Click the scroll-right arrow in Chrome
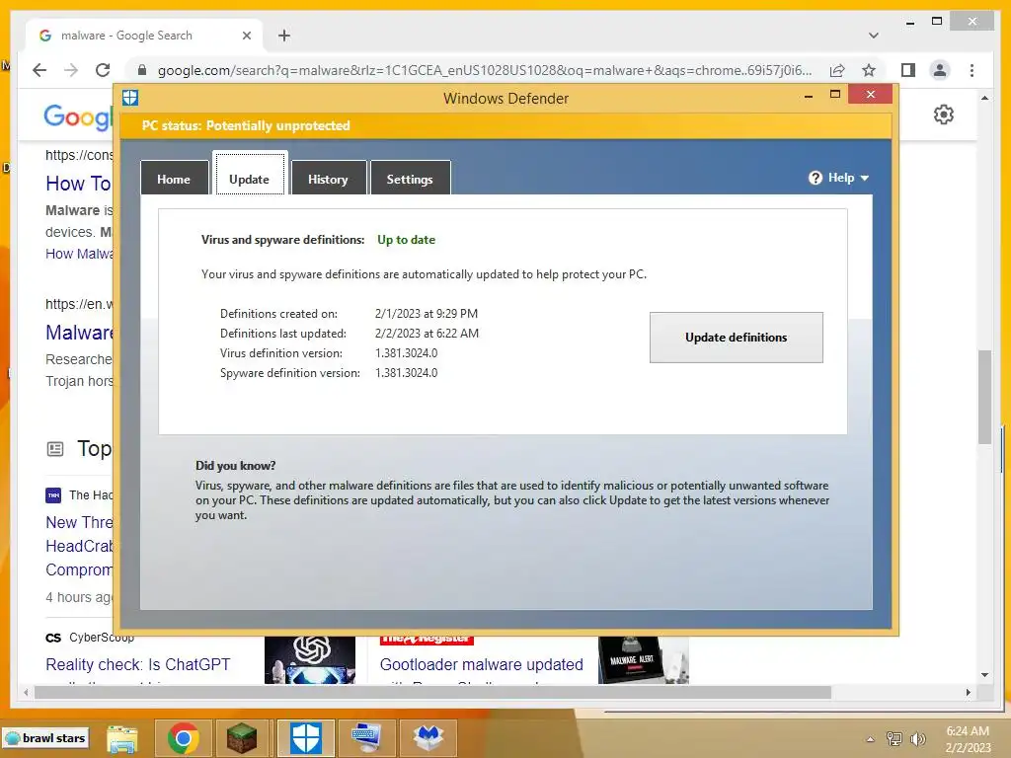The image size is (1011, 758). click(x=969, y=692)
